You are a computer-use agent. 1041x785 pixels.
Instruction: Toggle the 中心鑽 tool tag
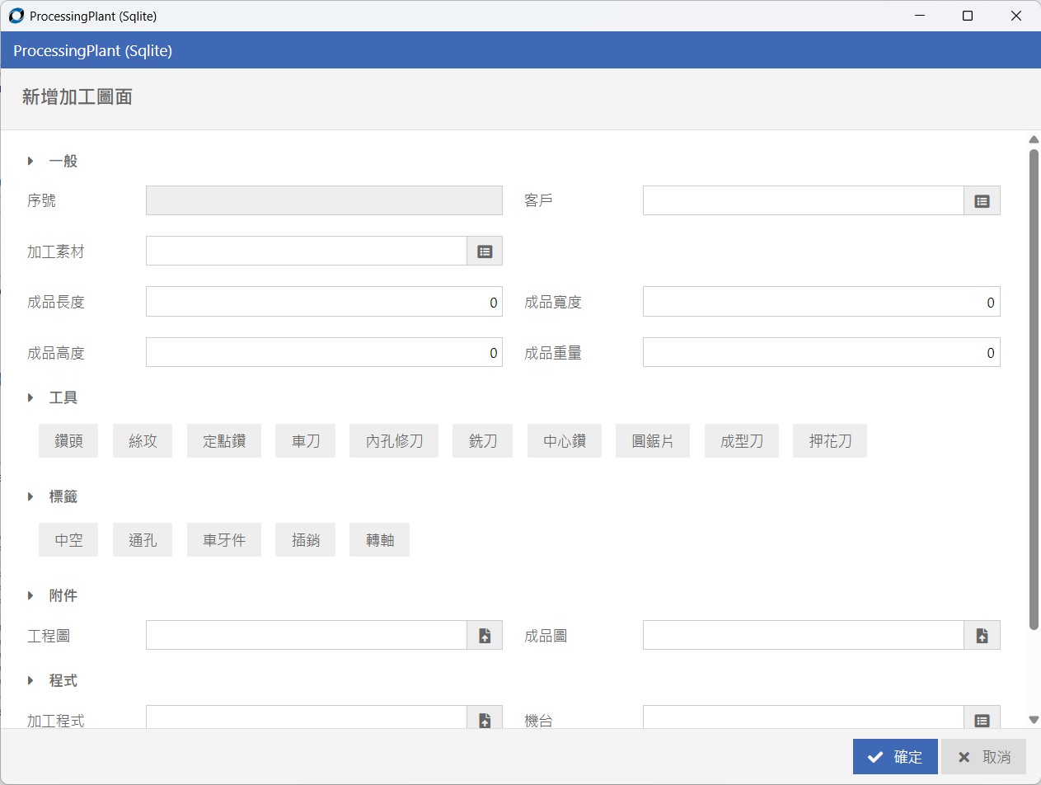point(565,441)
